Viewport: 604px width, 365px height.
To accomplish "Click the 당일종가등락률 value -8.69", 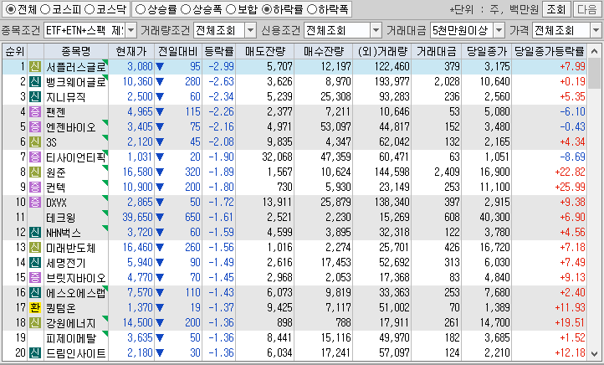I will pyautogui.click(x=572, y=157).
